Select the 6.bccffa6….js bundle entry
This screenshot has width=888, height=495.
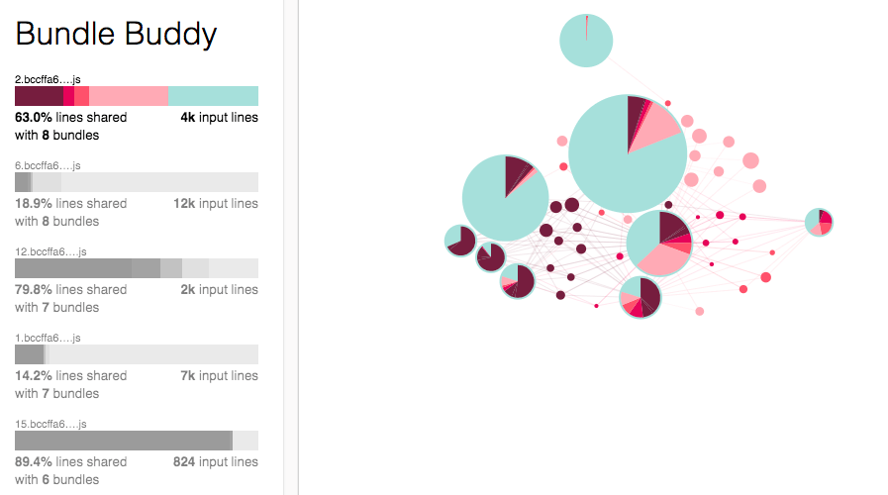click(137, 194)
